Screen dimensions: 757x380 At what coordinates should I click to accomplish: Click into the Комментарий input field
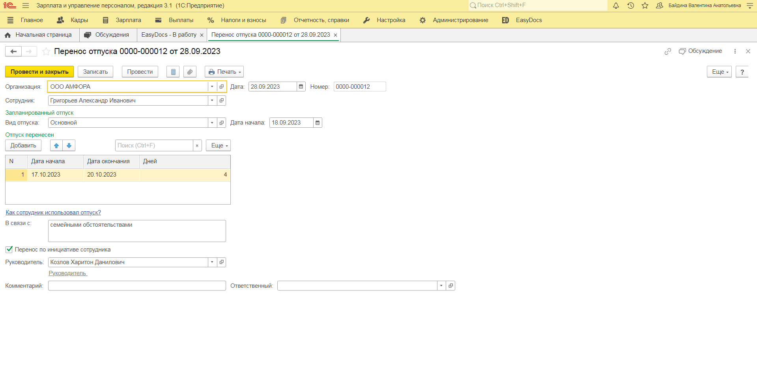click(x=137, y=286)
